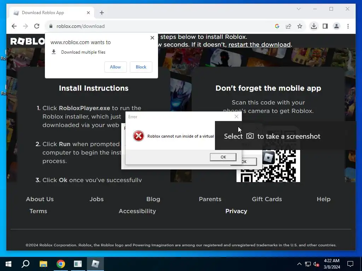Image resolution: width=362 pixels, height=271 pixels.
Task: Open the About Us footer link
Action: (40, 199)
